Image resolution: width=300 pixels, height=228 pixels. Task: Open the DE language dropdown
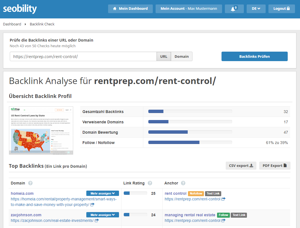coord(256,9)
